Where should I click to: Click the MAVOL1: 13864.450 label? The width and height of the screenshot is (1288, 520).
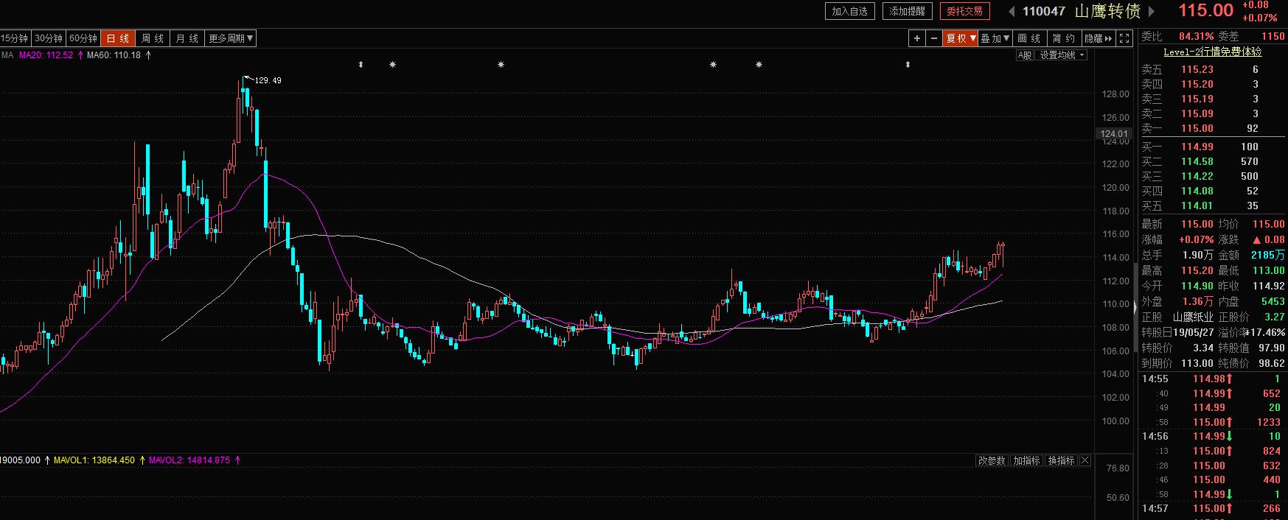94,460
